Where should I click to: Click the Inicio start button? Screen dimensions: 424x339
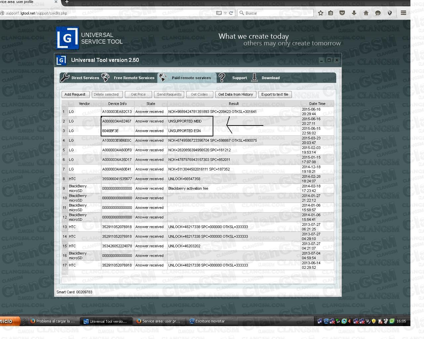click(x=10, y=321)
